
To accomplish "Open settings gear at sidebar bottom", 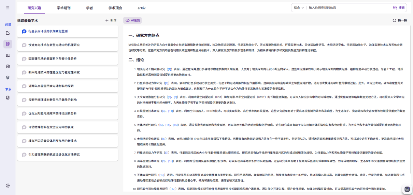I will [8, 185].
